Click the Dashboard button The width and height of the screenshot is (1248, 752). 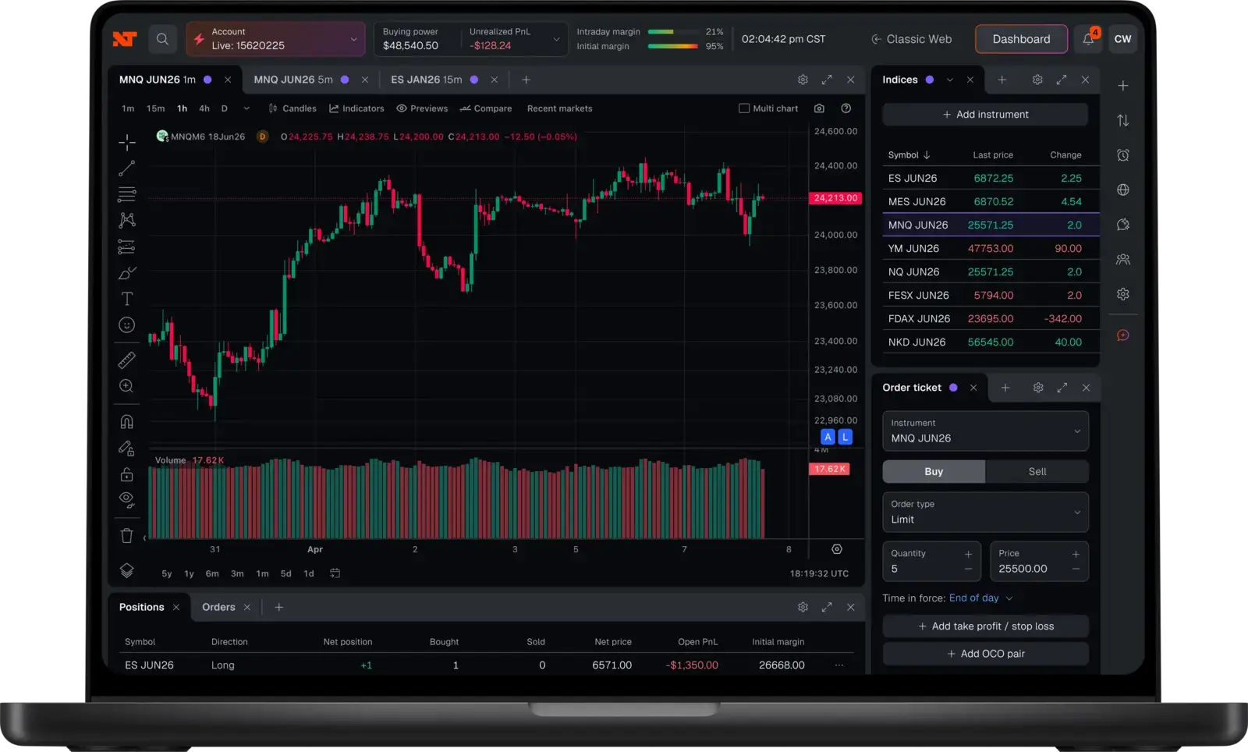pos(1021,39)
